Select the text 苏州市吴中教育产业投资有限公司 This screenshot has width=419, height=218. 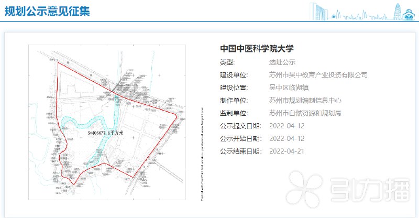(x=318, y=75)
